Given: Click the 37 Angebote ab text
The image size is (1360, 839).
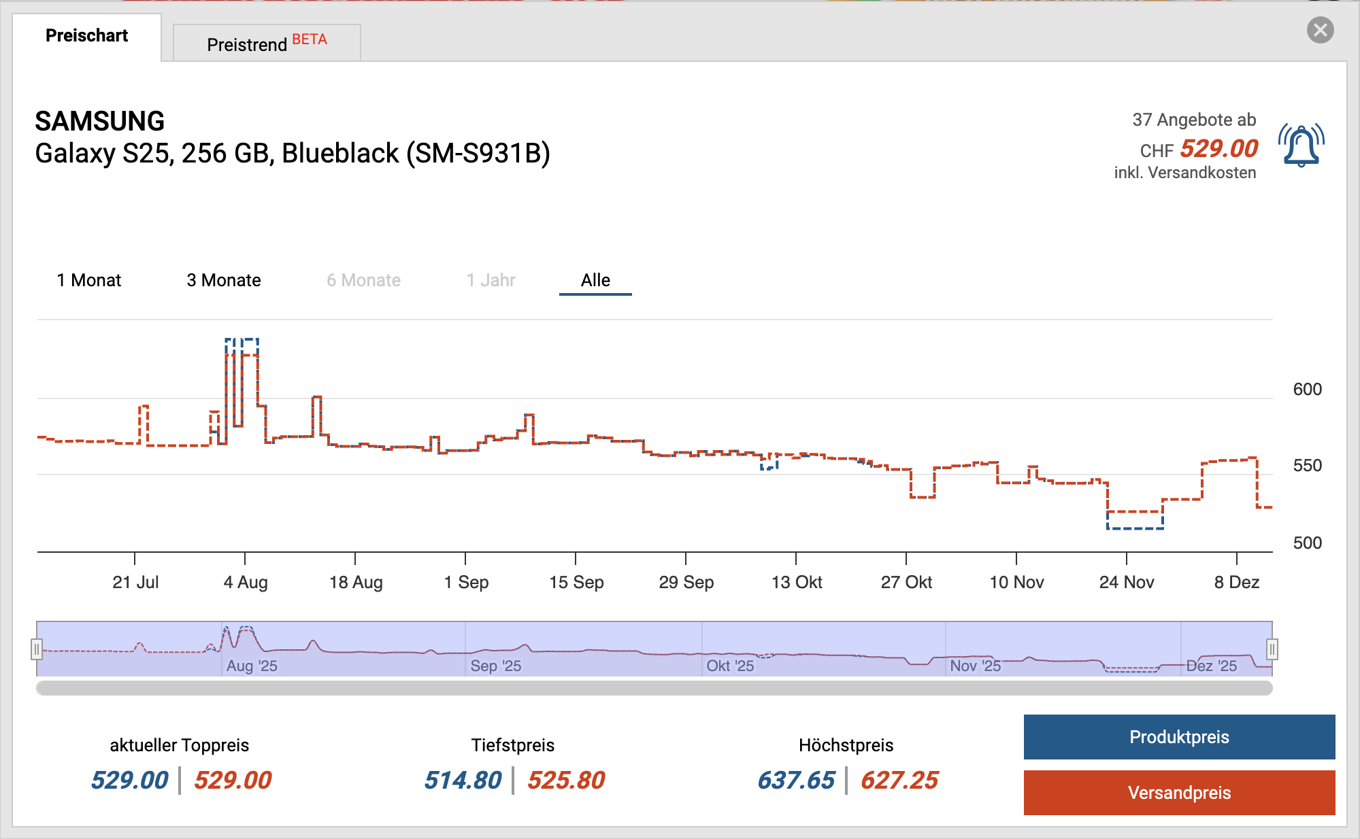Looking at the screenshot, I should [x=1193, y=120].
